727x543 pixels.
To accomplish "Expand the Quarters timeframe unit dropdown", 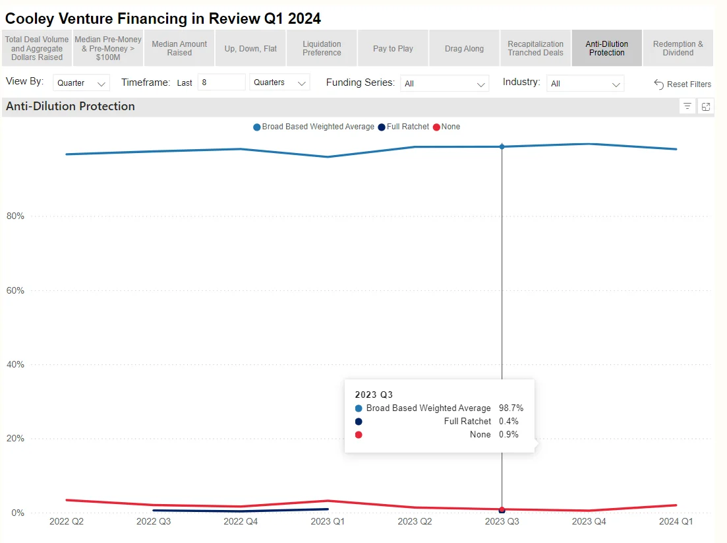I will pyautogui.click(x=280, y=82).
